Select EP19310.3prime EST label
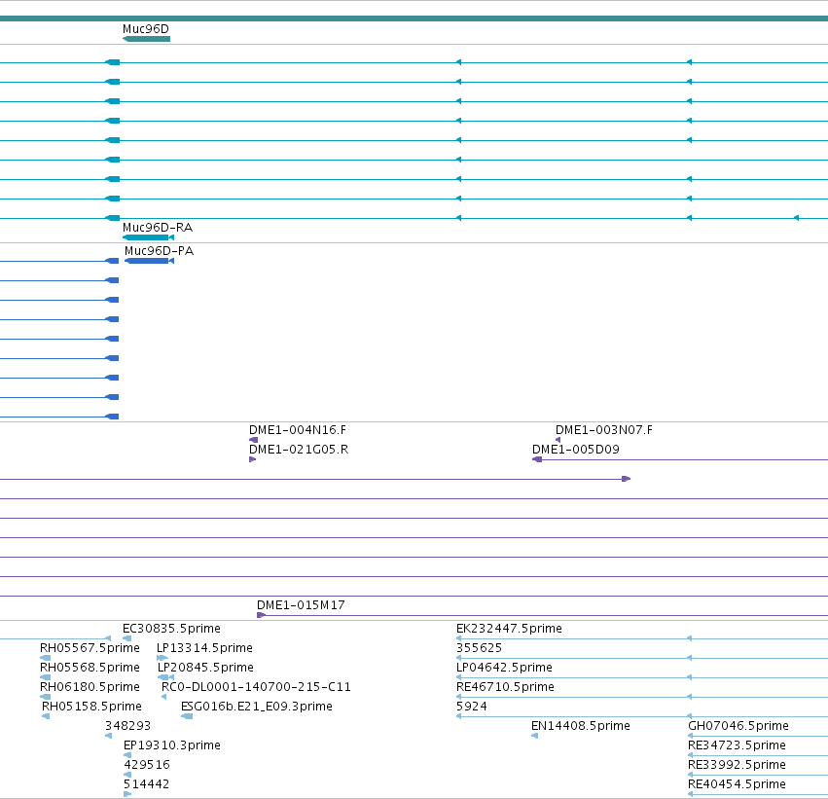 (x=172, y=745)
